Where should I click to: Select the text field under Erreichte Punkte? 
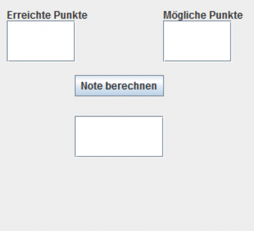[x=41, y=41]
